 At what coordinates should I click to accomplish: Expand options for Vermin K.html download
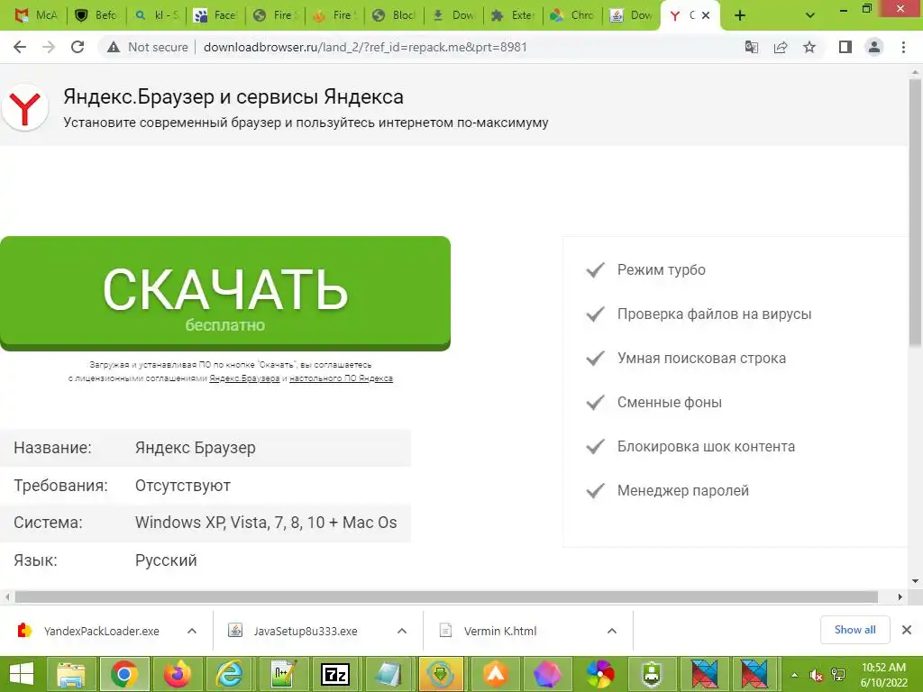tap(612, 631)
